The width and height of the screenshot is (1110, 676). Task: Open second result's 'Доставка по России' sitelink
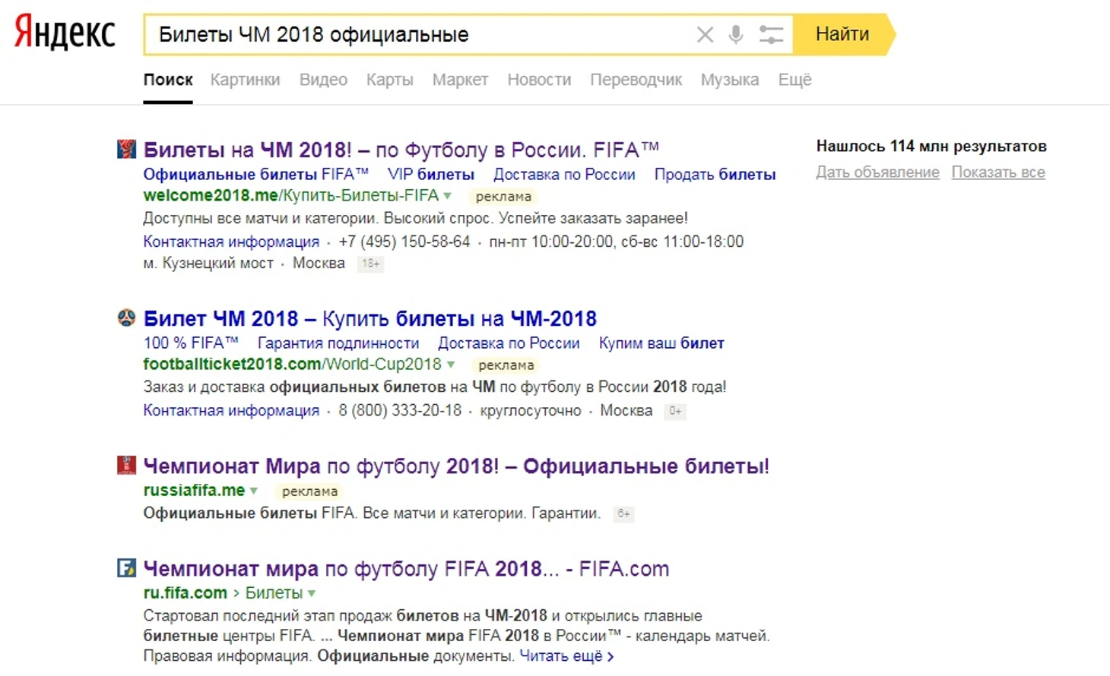509,343
